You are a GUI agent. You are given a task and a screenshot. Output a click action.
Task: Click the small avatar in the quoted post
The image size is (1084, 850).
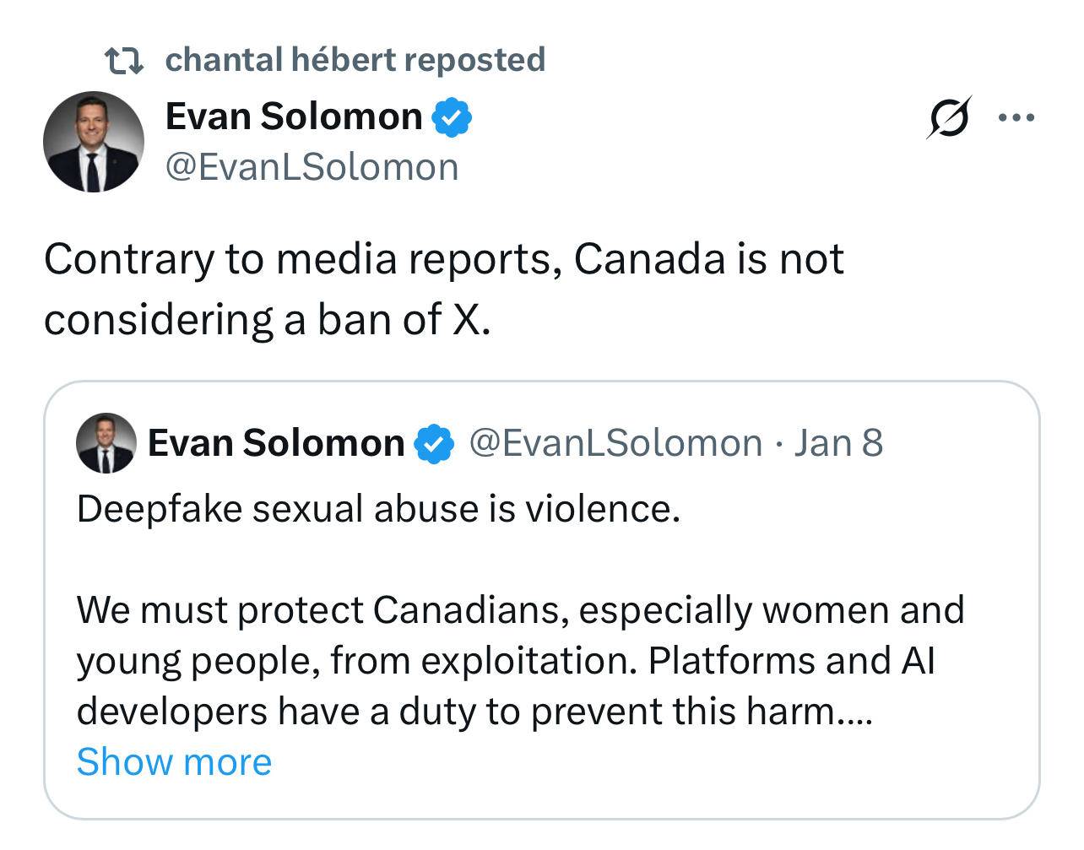106,443
